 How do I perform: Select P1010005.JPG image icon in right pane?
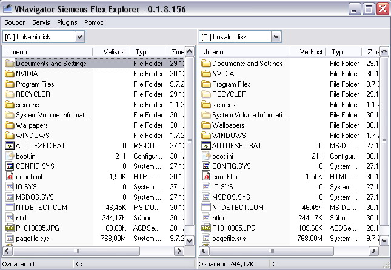point(206,228)
